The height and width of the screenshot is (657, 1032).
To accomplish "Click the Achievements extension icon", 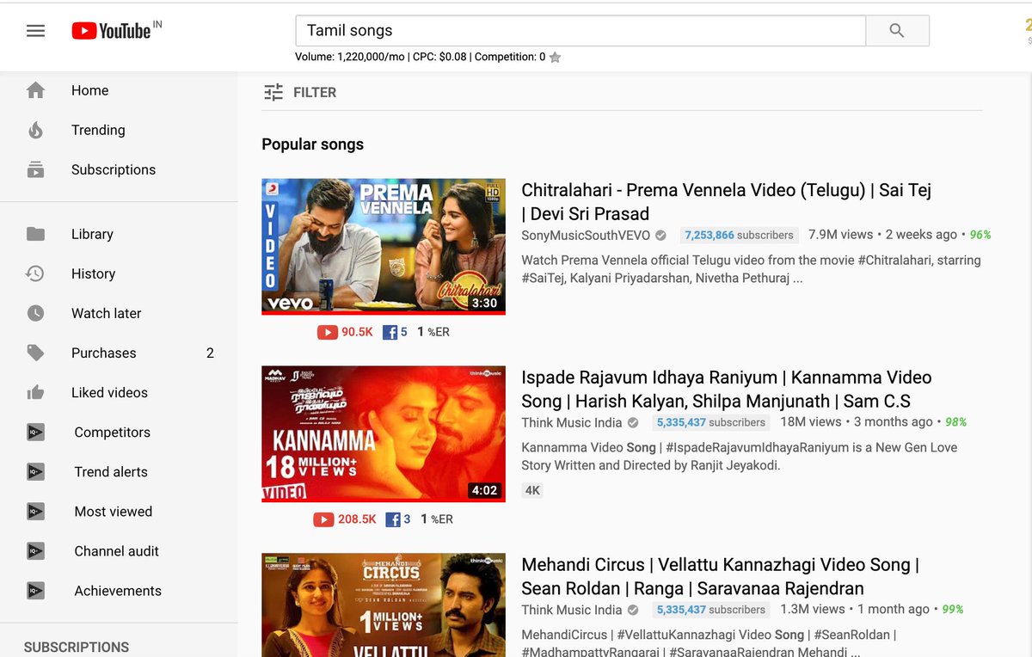I will [35, 591].
